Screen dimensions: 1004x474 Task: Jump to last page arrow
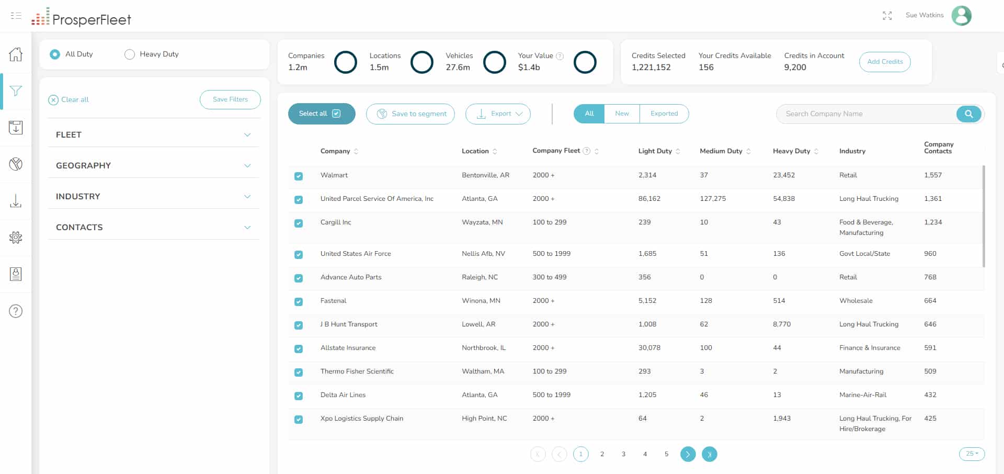tap(710, 454)
